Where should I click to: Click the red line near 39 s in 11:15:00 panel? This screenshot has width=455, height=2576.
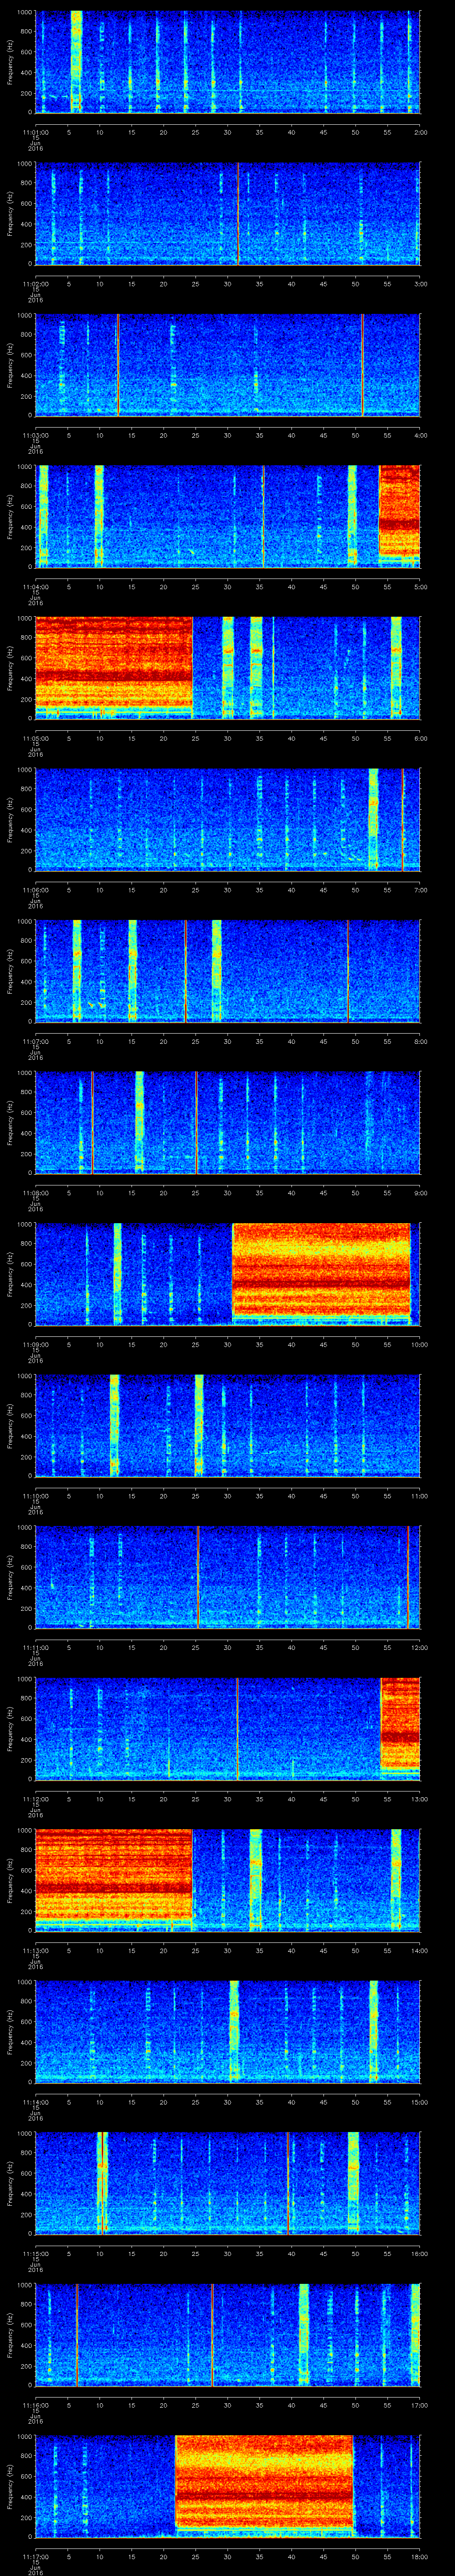click(x=288, y=2183)
